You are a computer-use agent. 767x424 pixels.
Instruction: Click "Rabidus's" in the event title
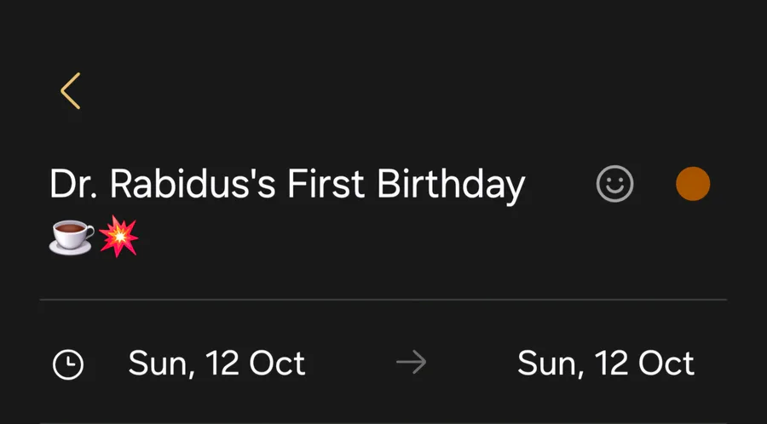(x=193, y=184)
